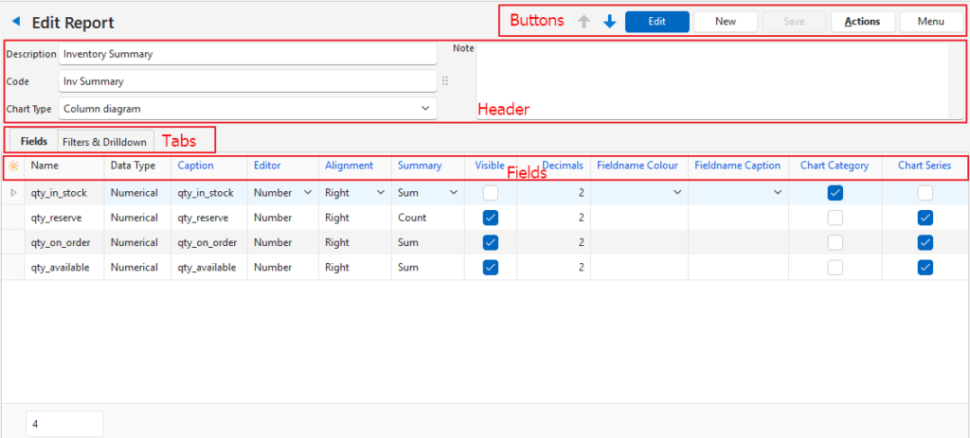Click the row selector cell for qty_reserve

click(13, 218)
